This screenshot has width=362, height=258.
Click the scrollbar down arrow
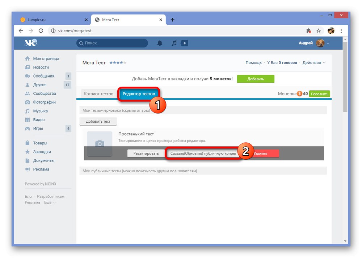[x=345, y=241]
